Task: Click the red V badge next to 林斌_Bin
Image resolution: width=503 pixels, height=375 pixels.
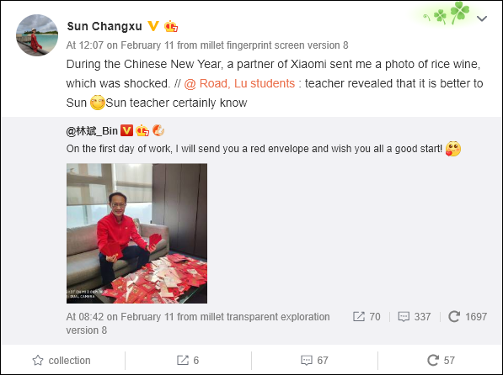Action: [126, 130]
